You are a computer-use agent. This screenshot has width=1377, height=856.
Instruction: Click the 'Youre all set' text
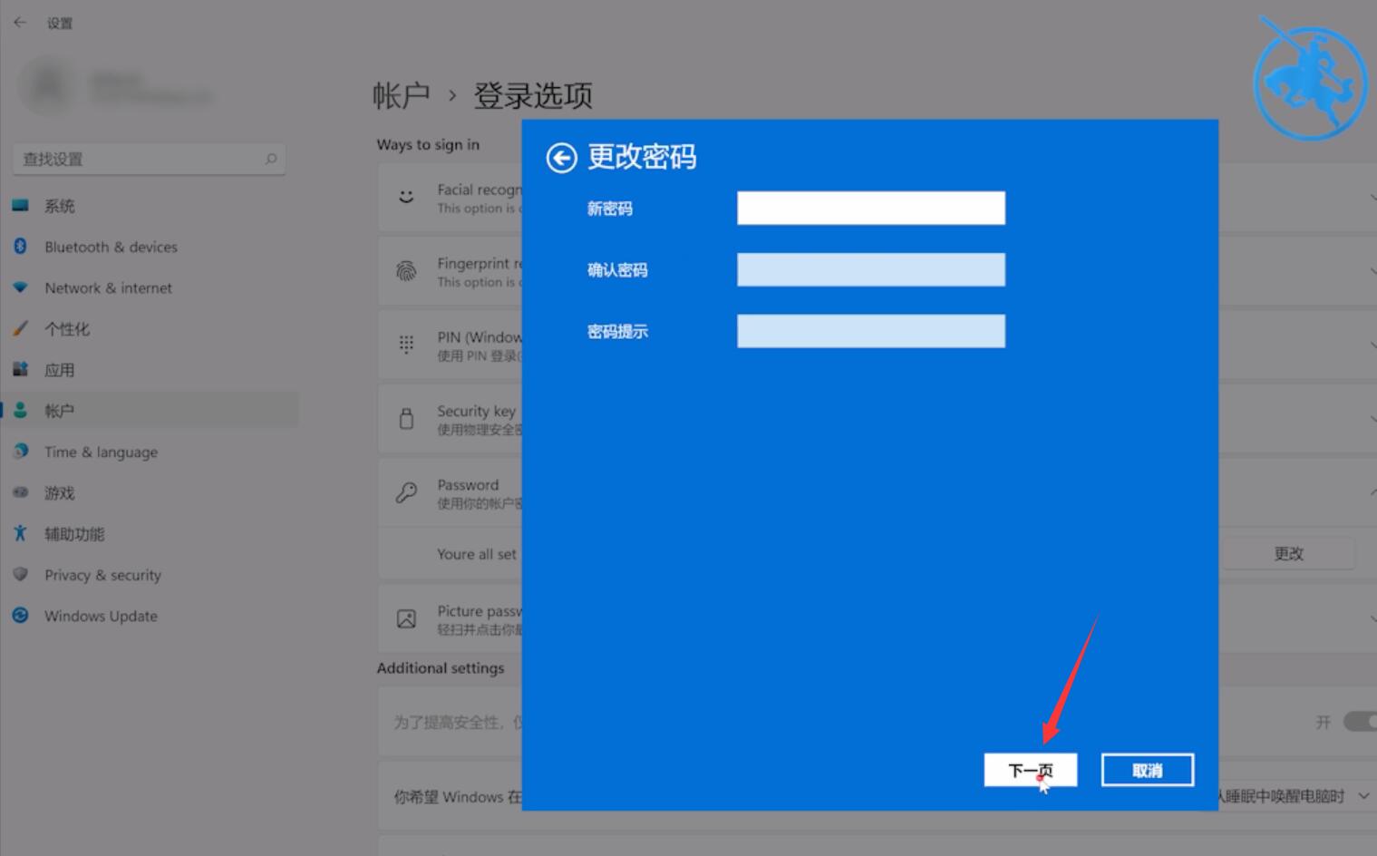[x=477, y=554]
